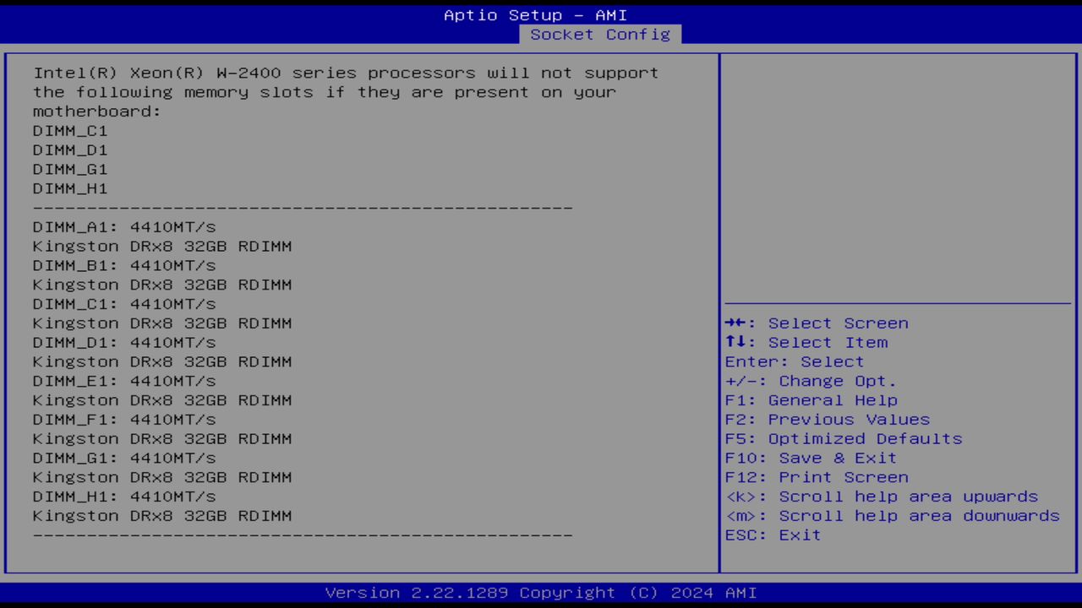Click the Kingston RDIMM line under DIMM_F1
This screenshot has height=608, width=1082.
162,439
